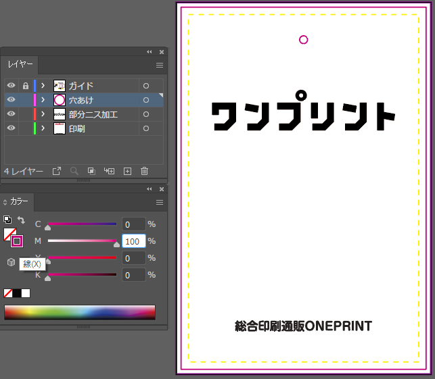Select the stroke color box
This screenshot has width=435, height=379.
point(17,241)
